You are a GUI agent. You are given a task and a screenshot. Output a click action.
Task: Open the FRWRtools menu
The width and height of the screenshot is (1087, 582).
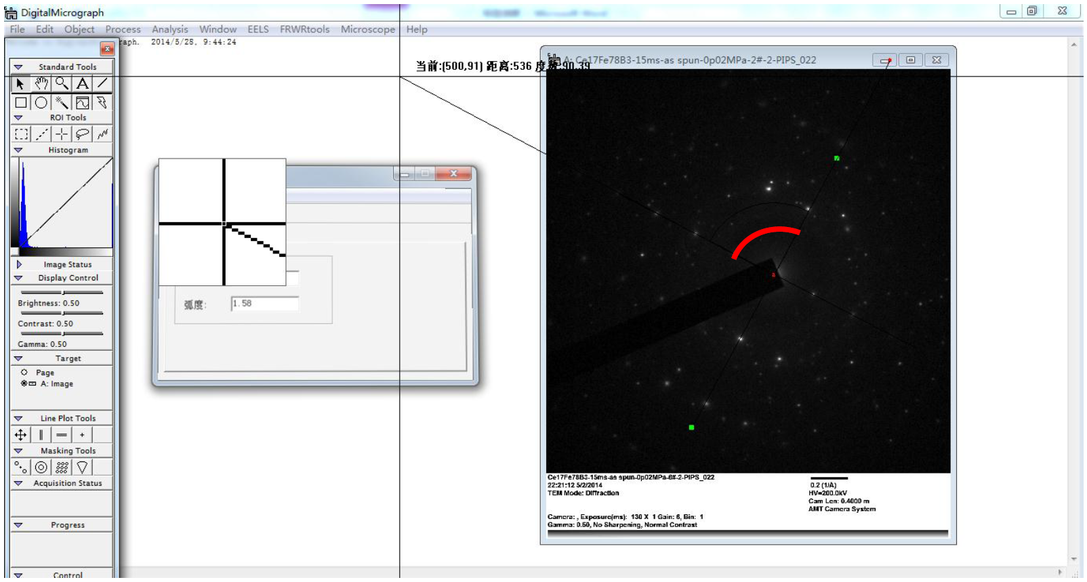click(x=305, y=30)
